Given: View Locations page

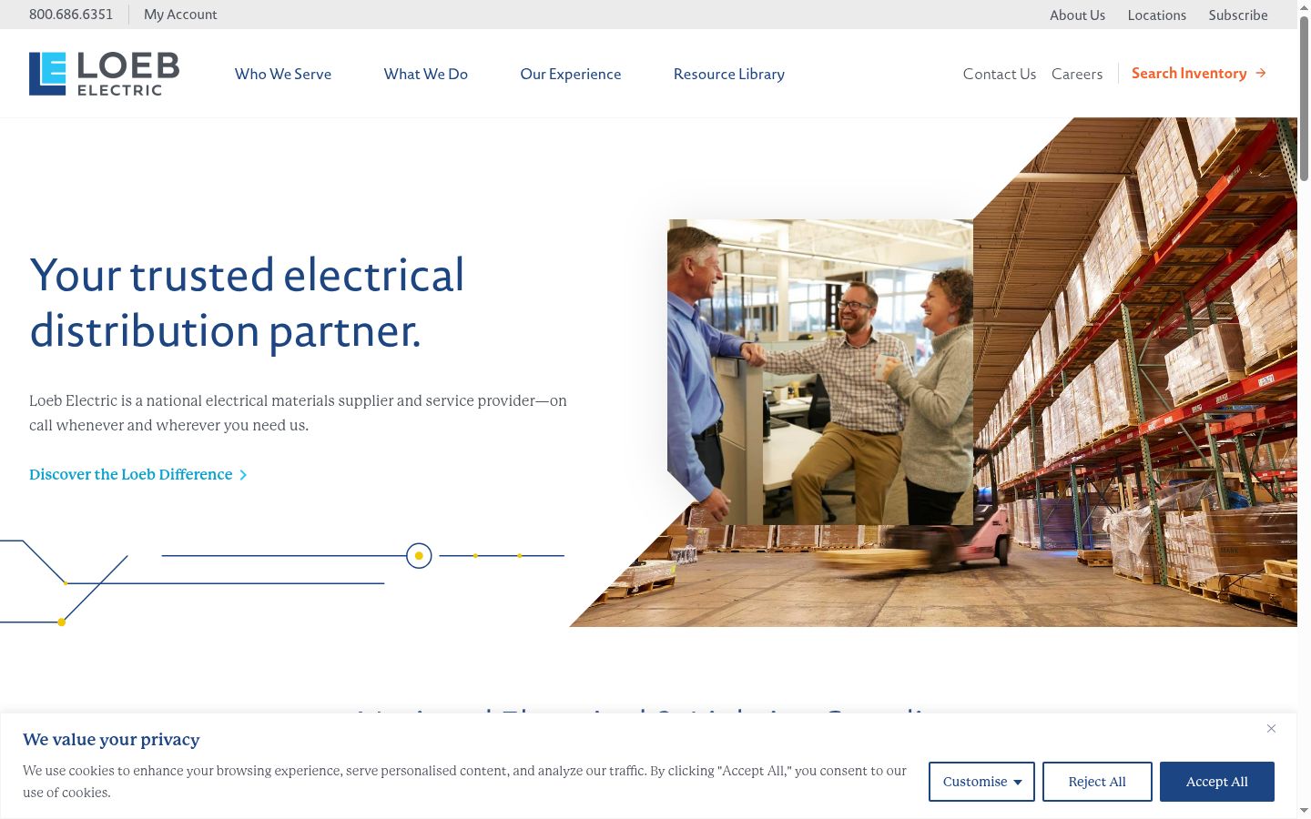Looking at the screenshot, I should pyautogui.click(x=1156, y=15).
